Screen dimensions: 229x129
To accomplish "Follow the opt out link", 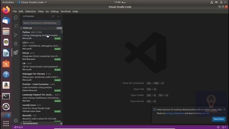I will [x=205, y=113].
